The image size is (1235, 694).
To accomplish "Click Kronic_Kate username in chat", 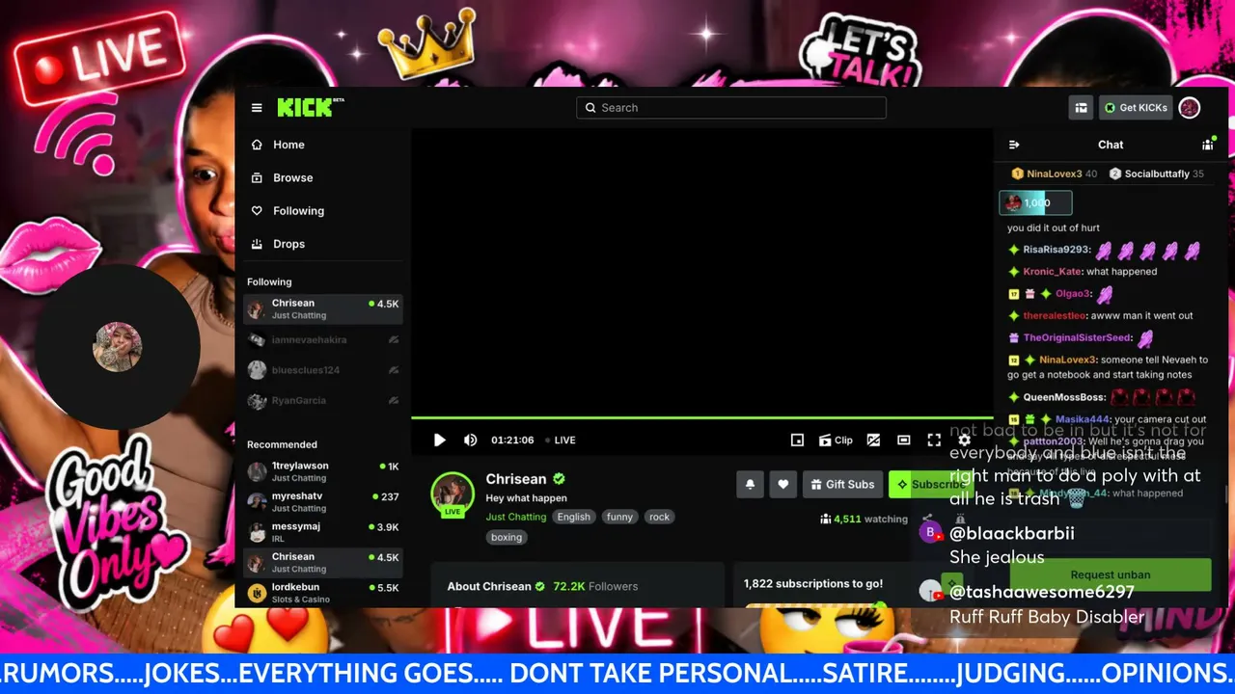I will [1053, 272].
